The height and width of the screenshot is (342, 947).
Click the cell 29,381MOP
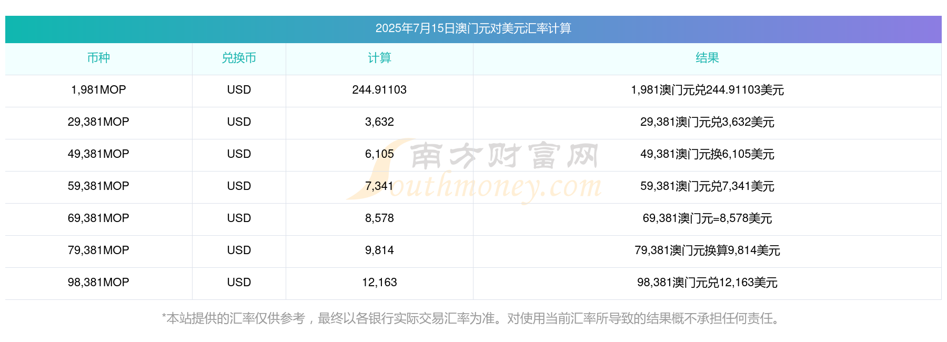pos(98,122)
